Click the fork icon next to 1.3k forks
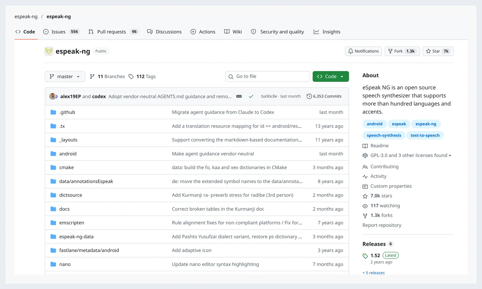This screenshot has height=289, width=482. click(365, 216)
